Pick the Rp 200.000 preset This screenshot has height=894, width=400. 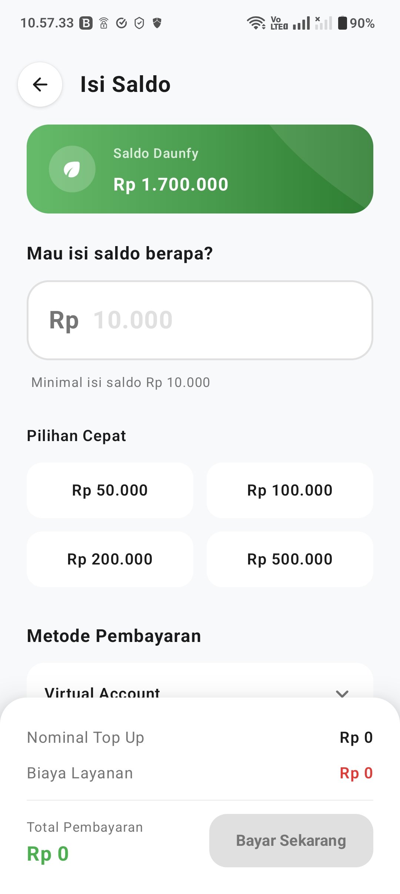110,559
